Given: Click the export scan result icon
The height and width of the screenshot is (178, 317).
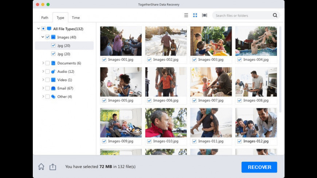Looking at the screenshot, I should pos(53,167).
